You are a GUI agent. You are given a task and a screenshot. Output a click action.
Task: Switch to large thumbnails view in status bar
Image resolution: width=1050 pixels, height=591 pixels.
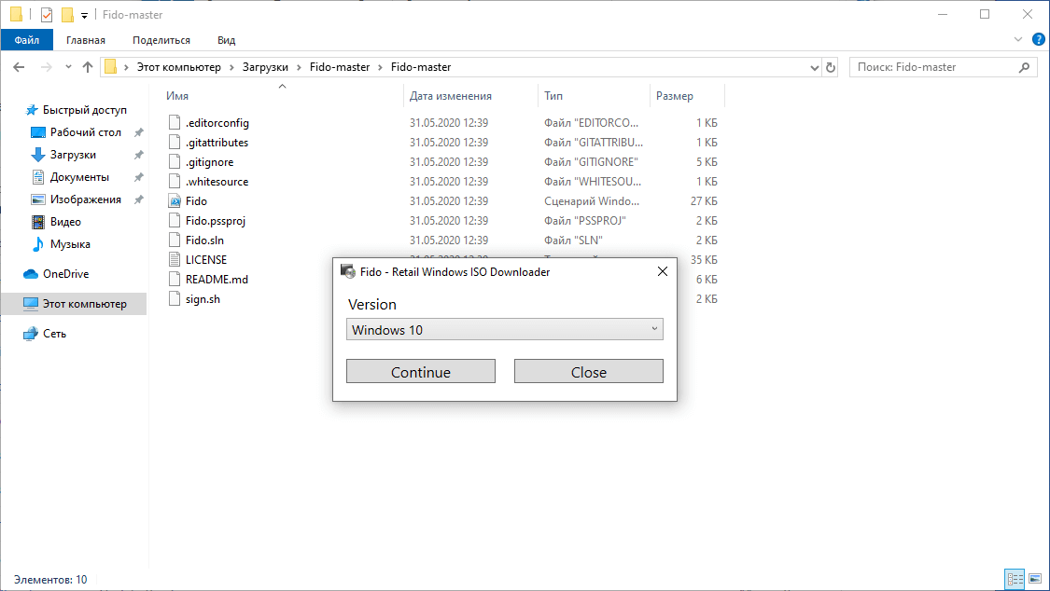[x=1035, y=579]
